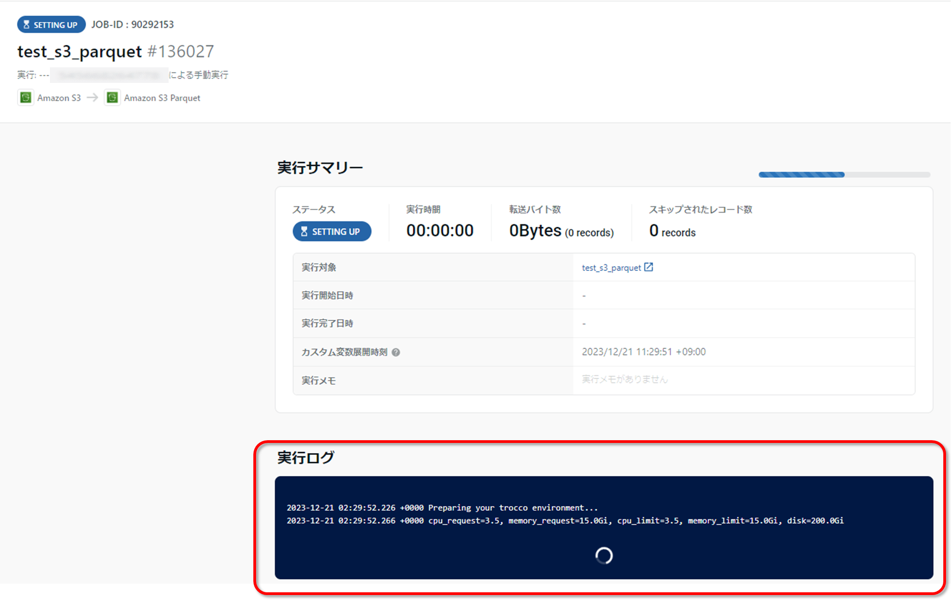Click the hourglass icon in header badge
This screenshot has width=952, height=601.
pos(26,25)
